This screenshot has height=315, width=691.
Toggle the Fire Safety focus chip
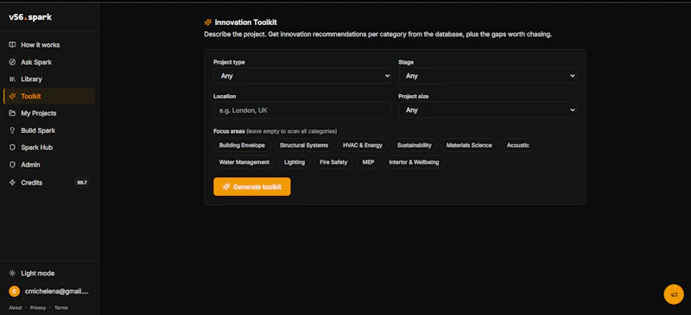[333, 162]
